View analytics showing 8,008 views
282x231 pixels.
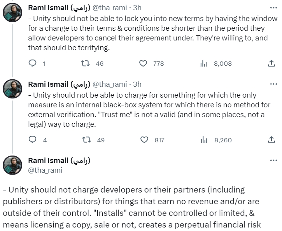pos(203,63)
